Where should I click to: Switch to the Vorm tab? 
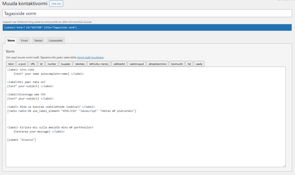[x=11, y=41]
